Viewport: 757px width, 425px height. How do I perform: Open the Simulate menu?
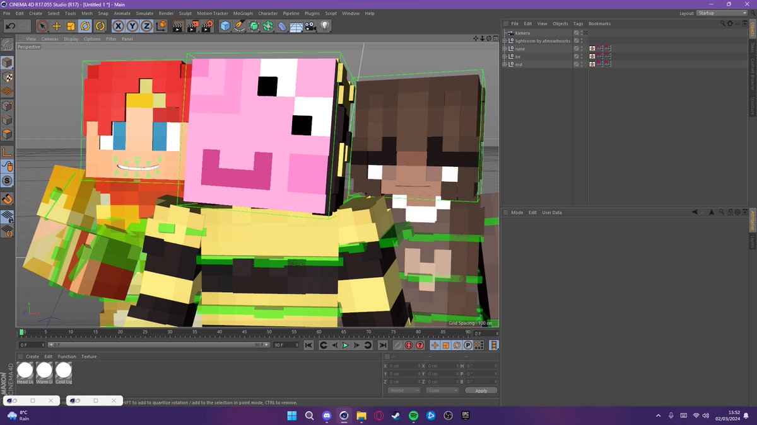pos(144,13)
